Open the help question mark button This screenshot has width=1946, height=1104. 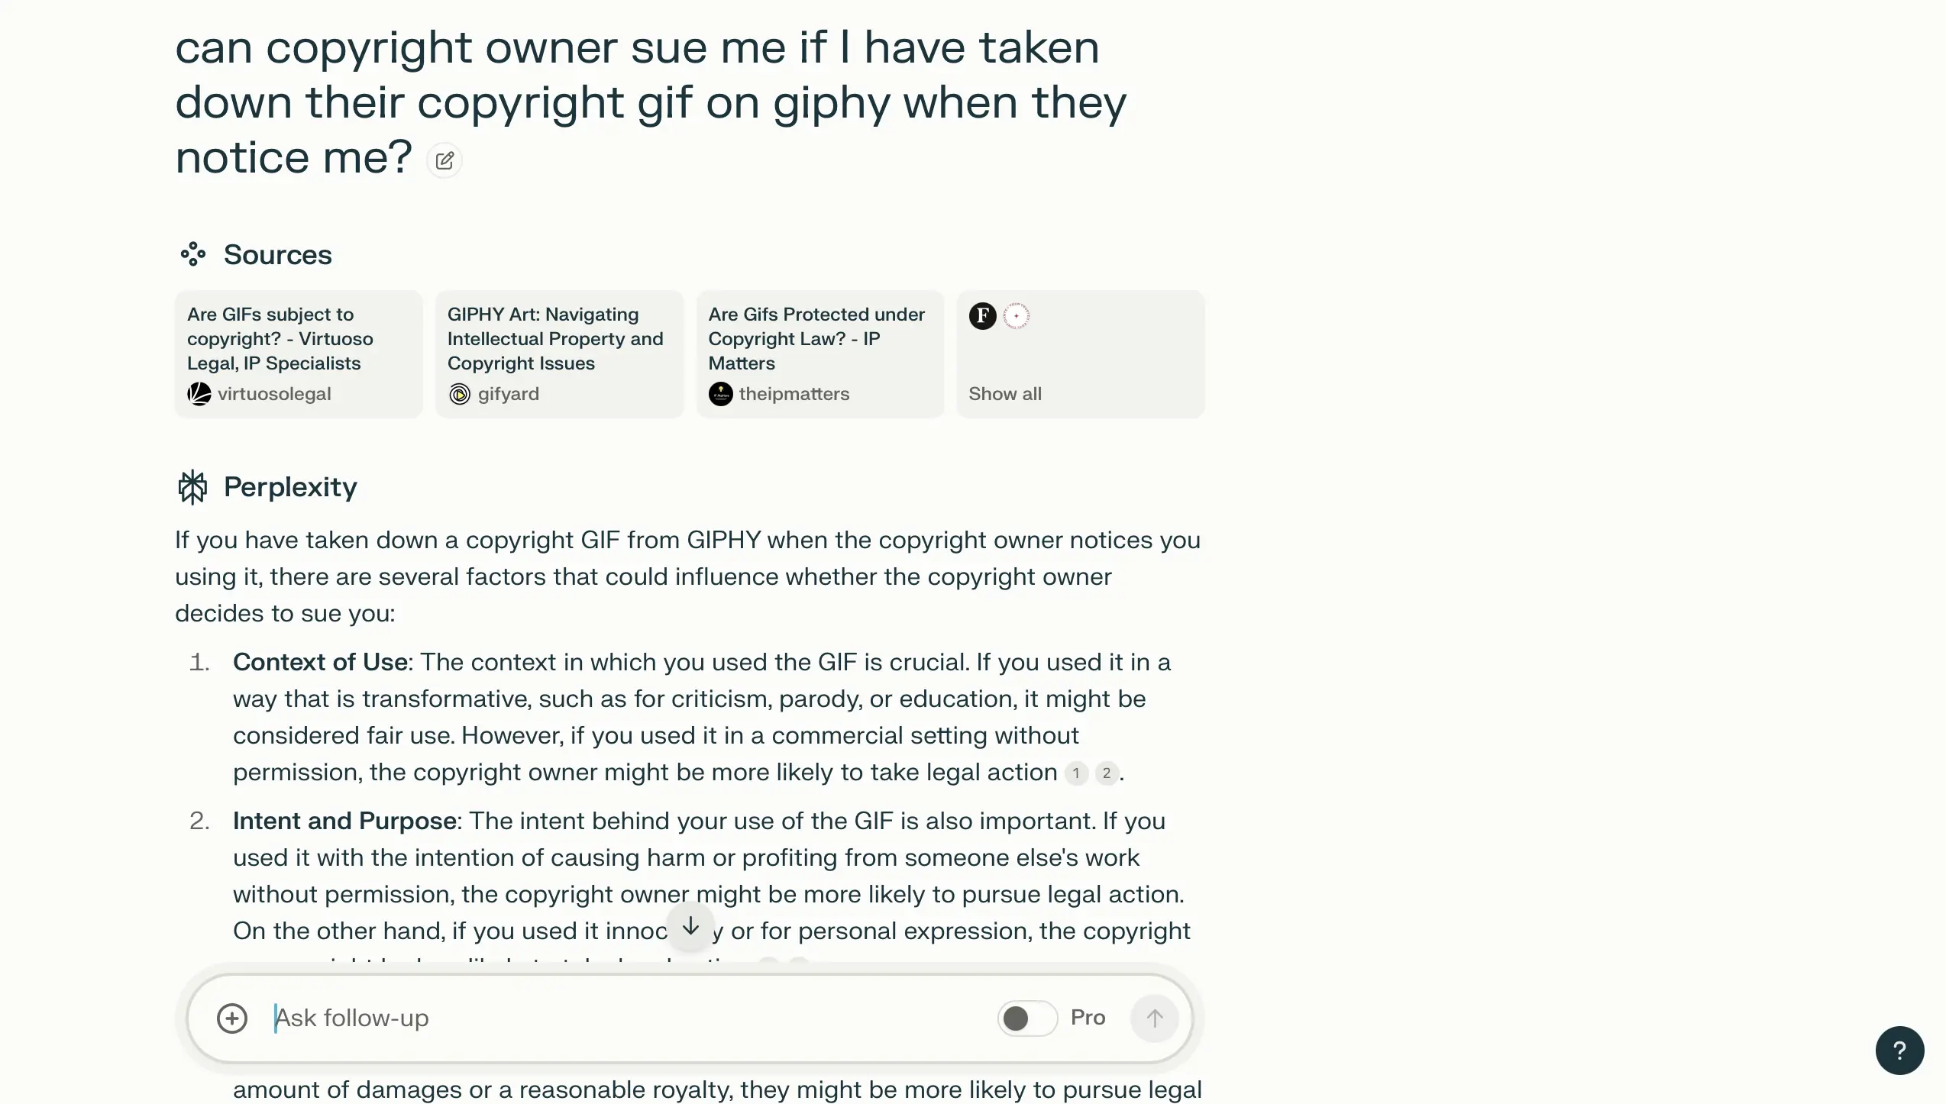tap(1899, 1051)
